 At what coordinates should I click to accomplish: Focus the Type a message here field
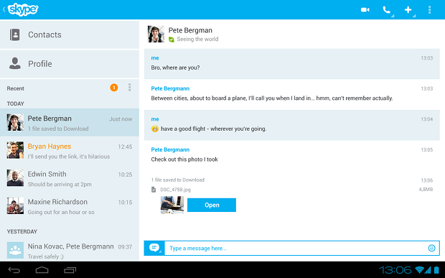point(295,248)
